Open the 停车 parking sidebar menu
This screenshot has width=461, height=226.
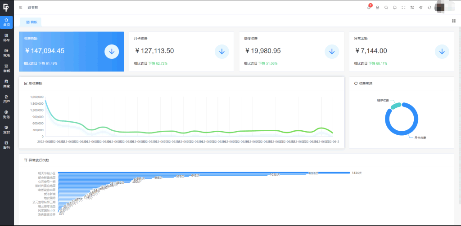(x=6, y=37)
